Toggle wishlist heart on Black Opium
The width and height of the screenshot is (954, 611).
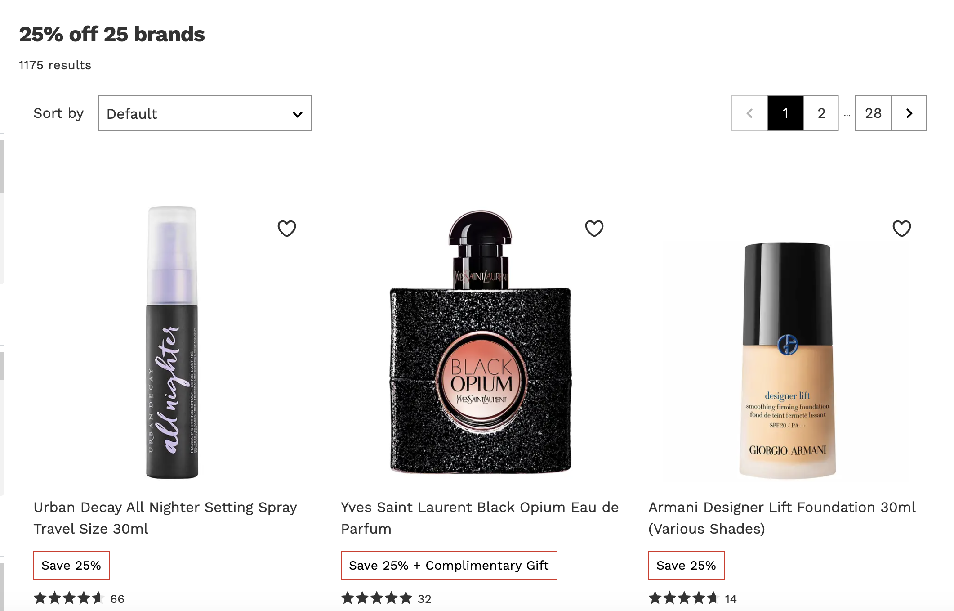point(593,228)
